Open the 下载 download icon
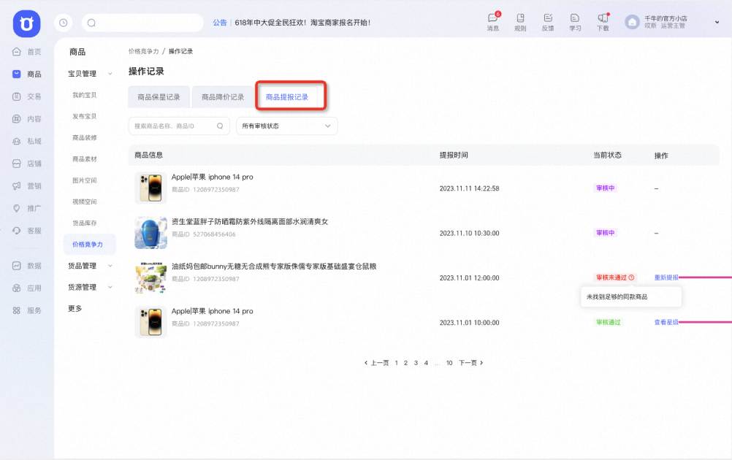 603,18
